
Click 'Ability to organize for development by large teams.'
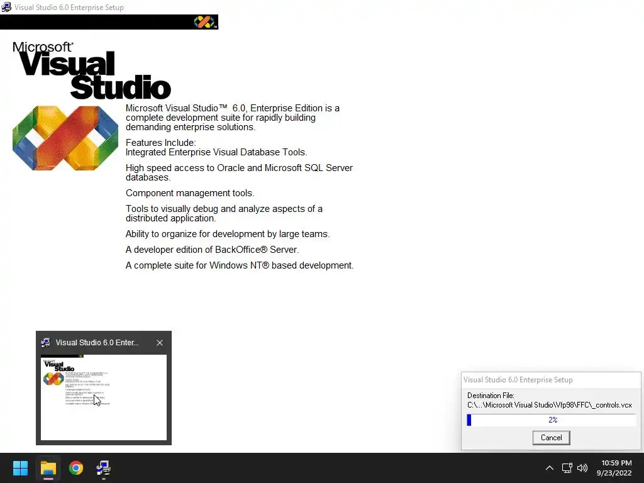coord(228,234)
